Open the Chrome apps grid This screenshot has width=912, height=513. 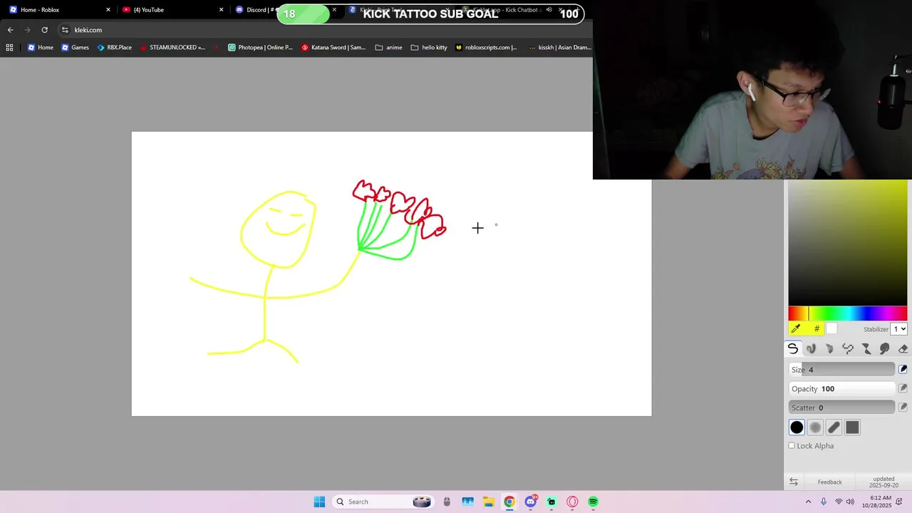pos(9,47)
